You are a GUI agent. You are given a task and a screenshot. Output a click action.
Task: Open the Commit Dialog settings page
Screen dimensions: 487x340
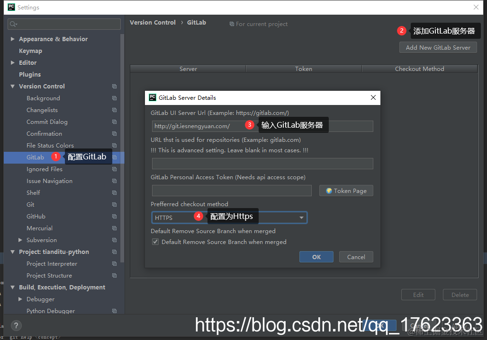point(47,122)
